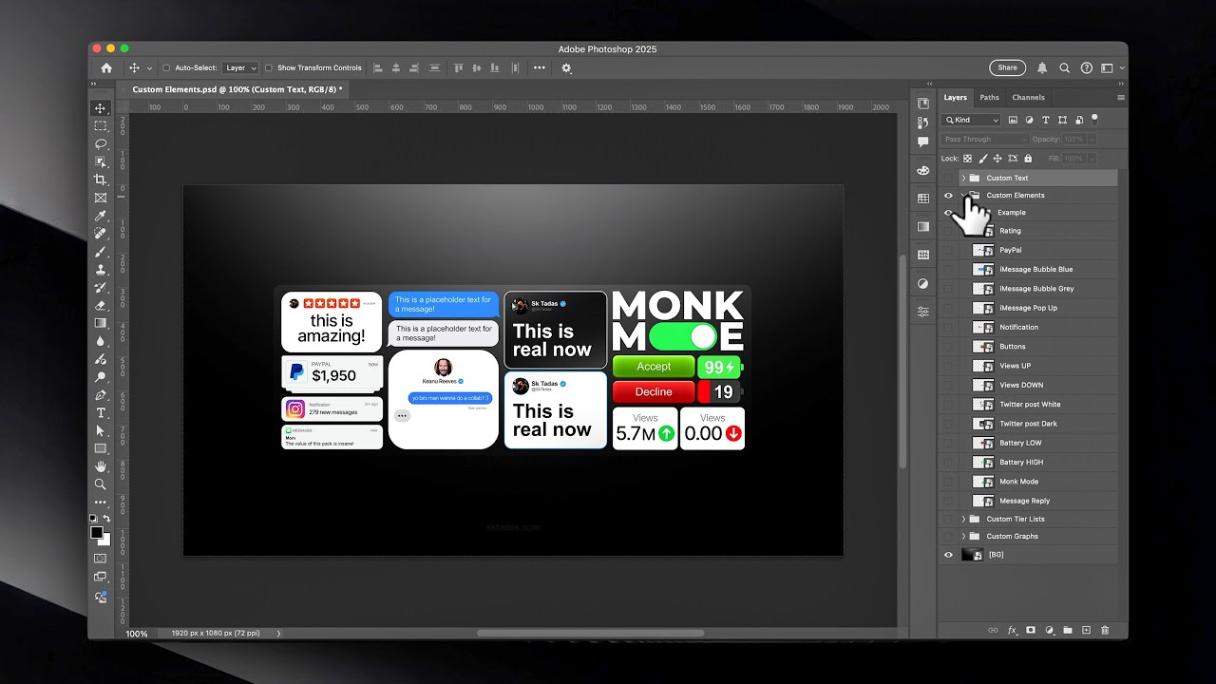
Task: Delete layer with trash icon
Action: (x=1104, y=630)
